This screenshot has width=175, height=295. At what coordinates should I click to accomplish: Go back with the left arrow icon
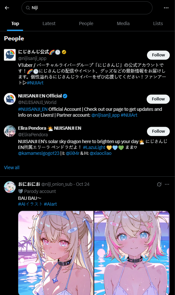tap(7, 8)
